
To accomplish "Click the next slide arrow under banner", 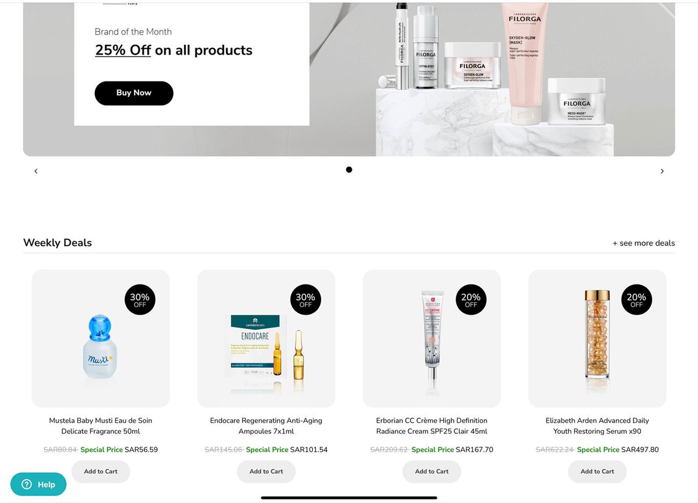I will [x=662, y=171].
